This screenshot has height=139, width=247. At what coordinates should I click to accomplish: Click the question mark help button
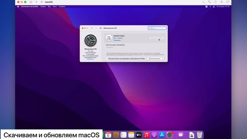(x=164, y=59)
